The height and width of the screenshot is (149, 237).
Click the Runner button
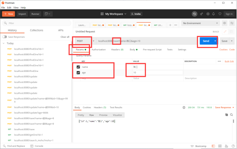click(x=35, y=14)
